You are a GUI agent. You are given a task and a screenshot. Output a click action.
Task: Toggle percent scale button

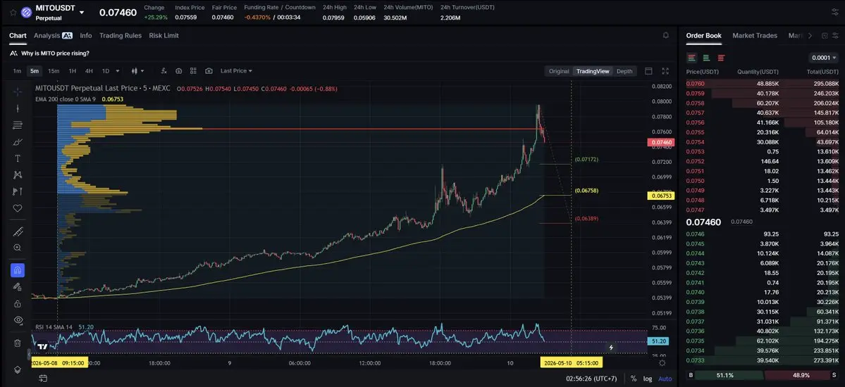633,379
